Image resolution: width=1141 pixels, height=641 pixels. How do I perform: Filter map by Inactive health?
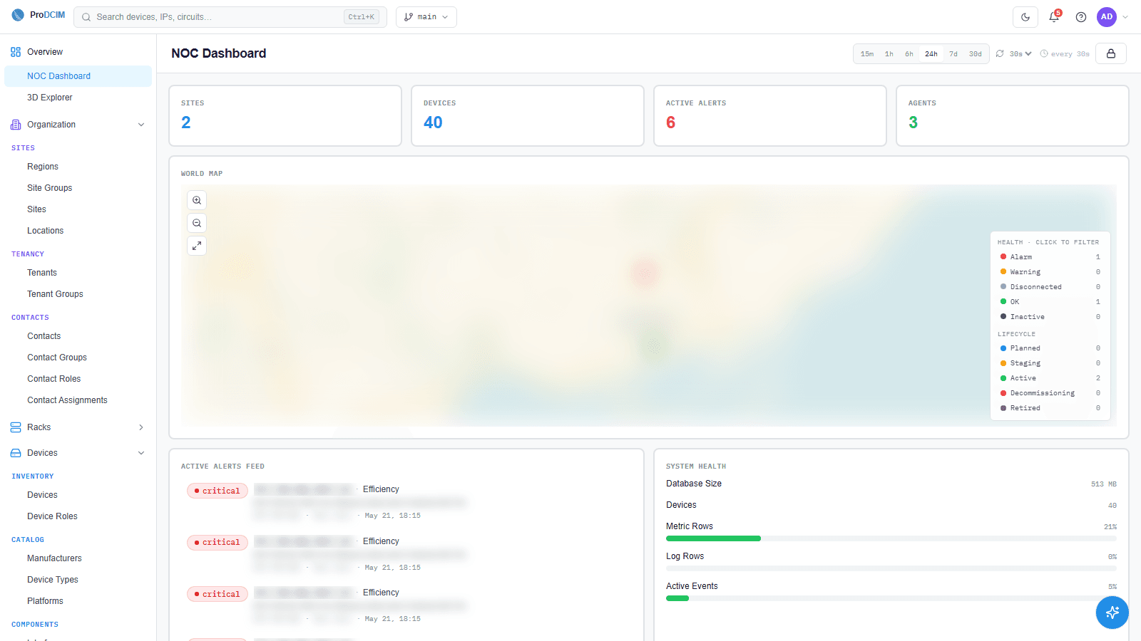click(1050, 317)
